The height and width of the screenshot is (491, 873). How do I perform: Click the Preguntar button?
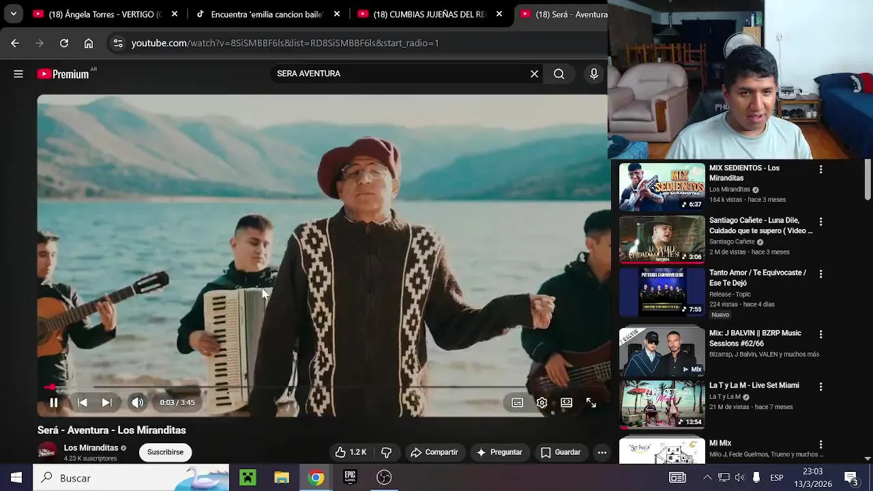tap(499, 452)
